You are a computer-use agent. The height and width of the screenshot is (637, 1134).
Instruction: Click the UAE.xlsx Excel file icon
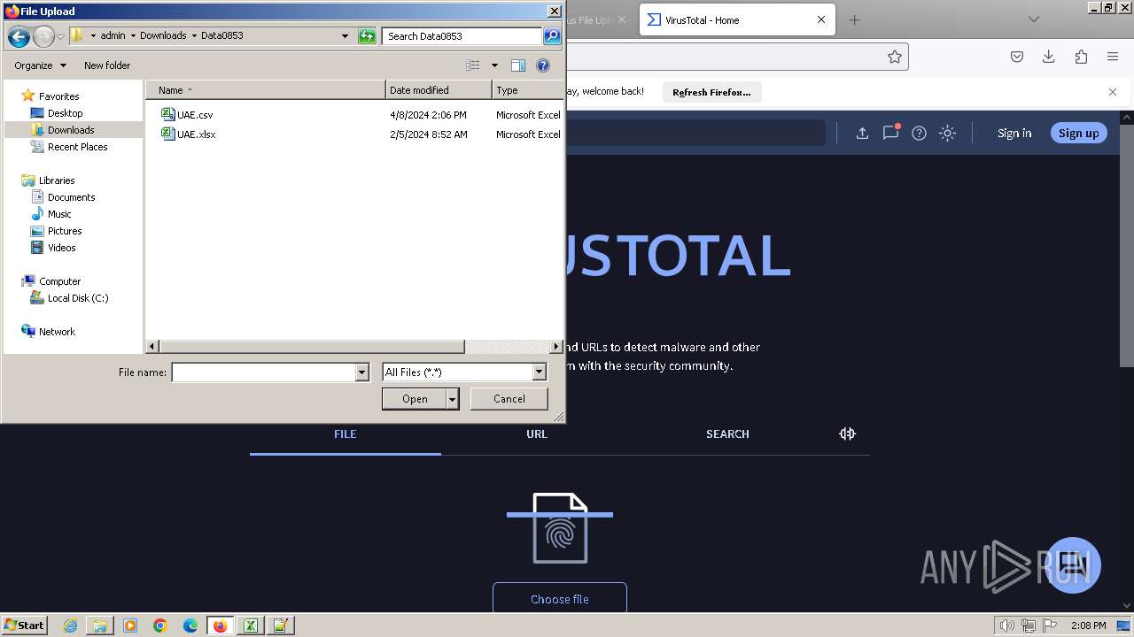[168, 134]
